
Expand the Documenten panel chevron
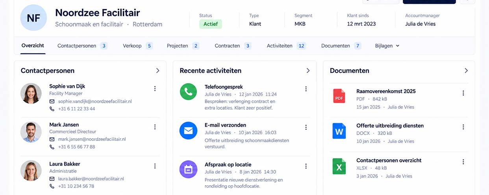pyautogui.click(x=466, y=71)
